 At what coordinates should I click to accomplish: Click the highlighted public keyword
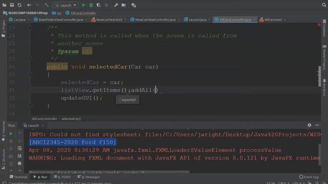point(57,67)
